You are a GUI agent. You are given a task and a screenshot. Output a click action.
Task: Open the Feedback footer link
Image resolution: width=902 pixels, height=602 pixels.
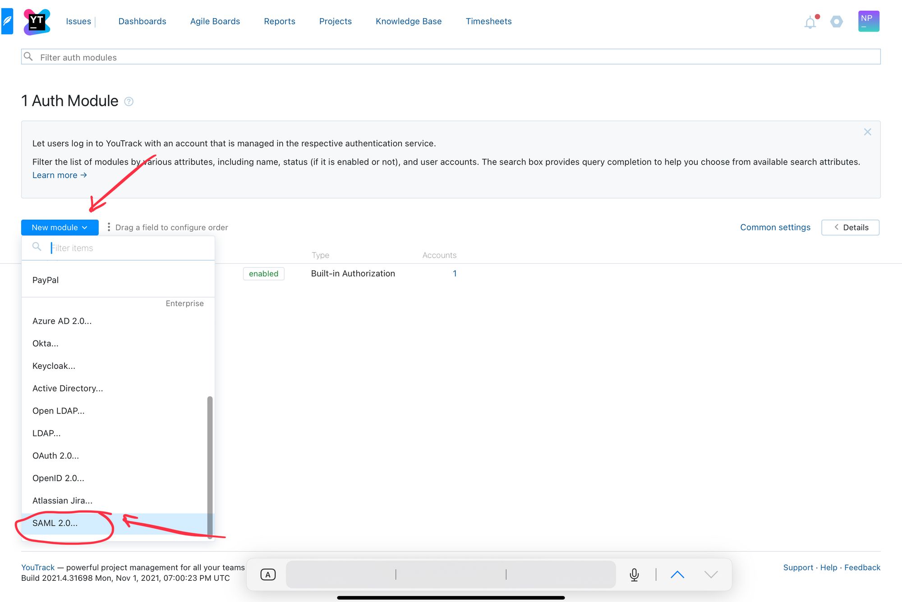(862, 568)
